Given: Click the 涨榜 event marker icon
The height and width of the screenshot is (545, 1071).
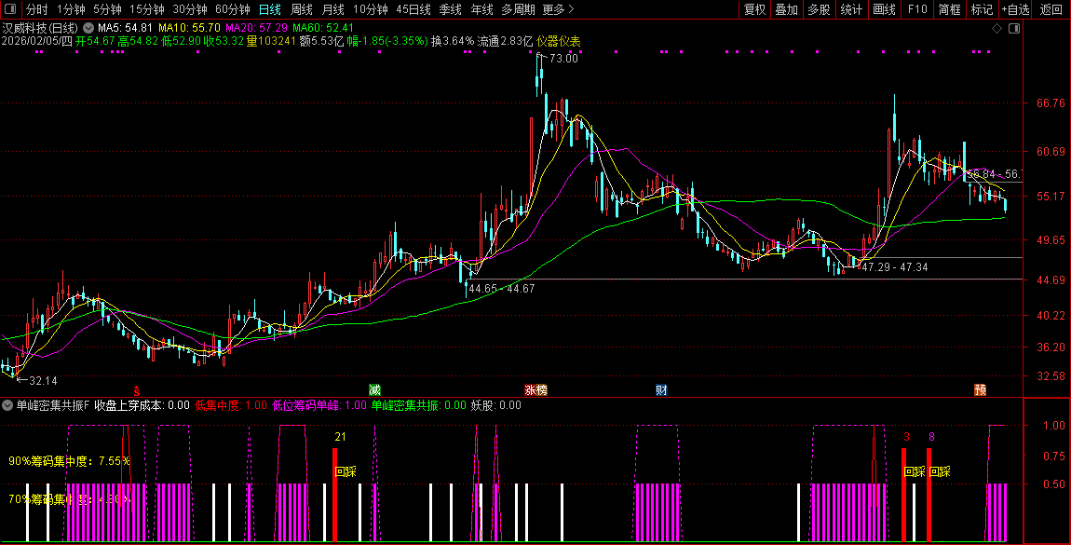Looking at the screenshot, I should point(535,389).
